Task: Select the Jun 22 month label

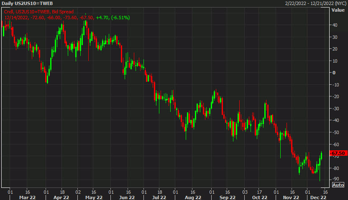Action: [127, 197]
